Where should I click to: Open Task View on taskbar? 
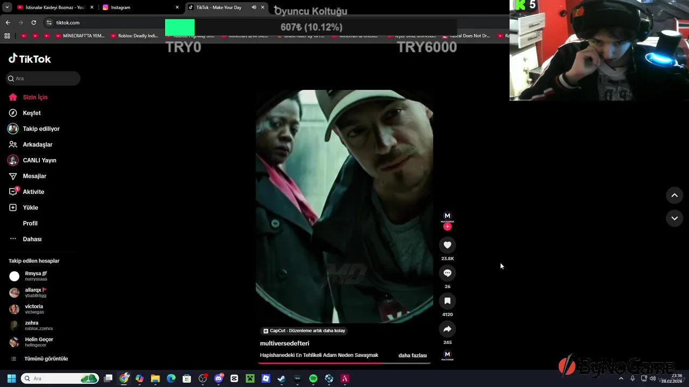coord(108,378)
